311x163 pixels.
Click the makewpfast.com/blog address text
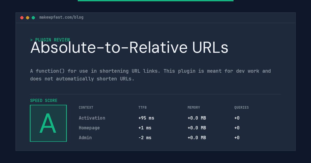tap(61, 17)
